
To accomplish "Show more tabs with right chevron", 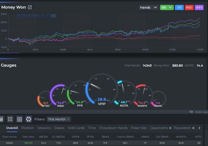I will point(199,128).
